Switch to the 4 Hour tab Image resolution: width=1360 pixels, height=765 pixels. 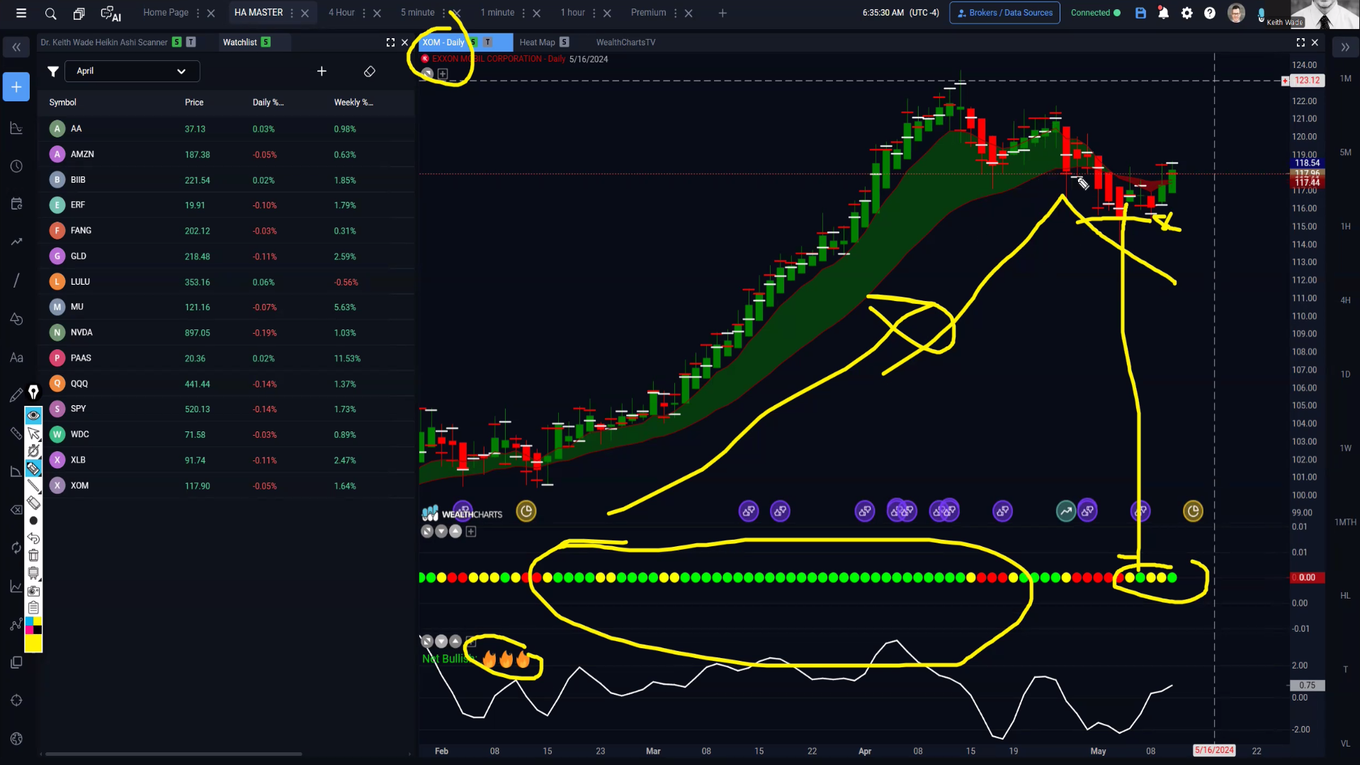coord(341,13)
